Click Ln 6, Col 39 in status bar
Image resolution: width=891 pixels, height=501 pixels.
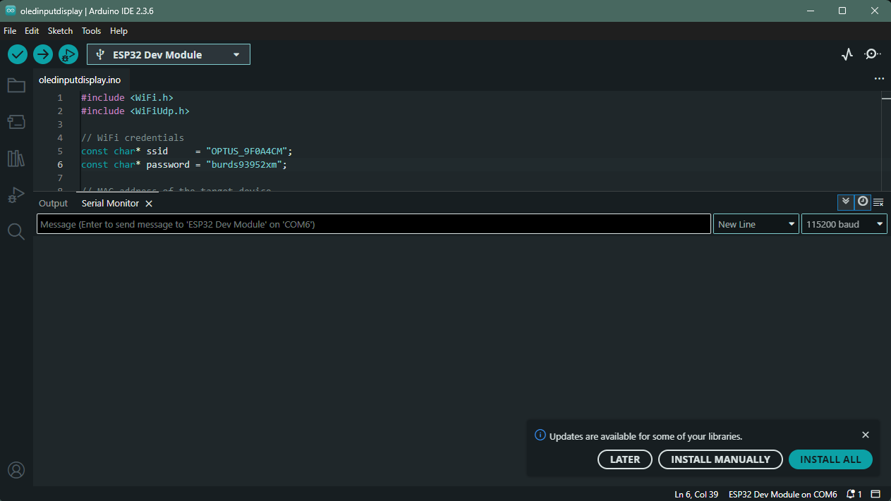[696, 494]
